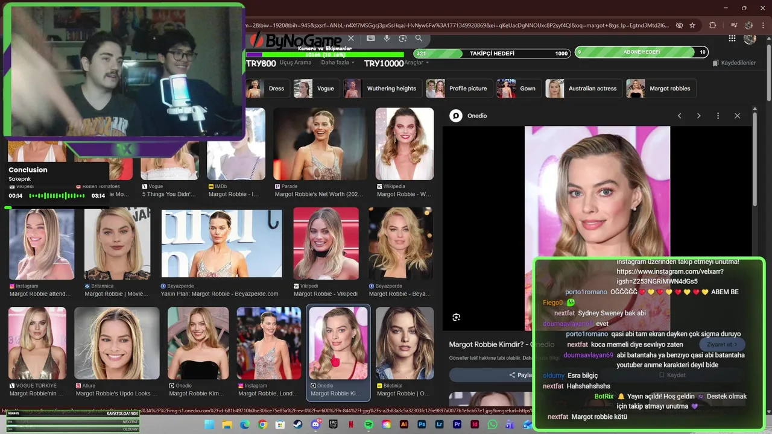Filter images by the Vogue chip
772x434 pixels.
[x=316, y=89]
